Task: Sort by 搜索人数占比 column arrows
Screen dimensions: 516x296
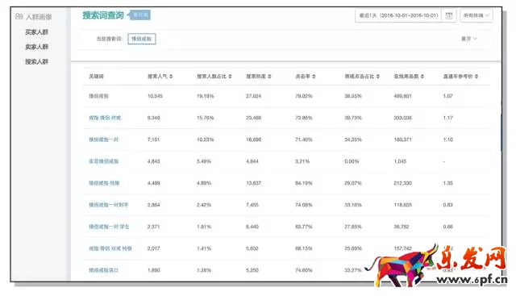Action: (230, 77)
